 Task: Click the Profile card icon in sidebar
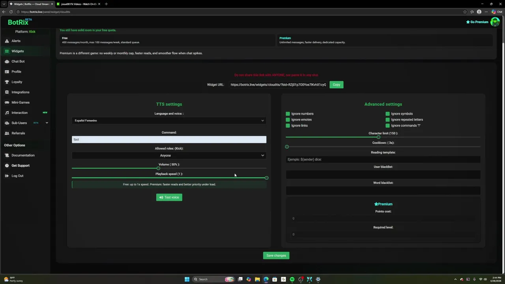7,72
